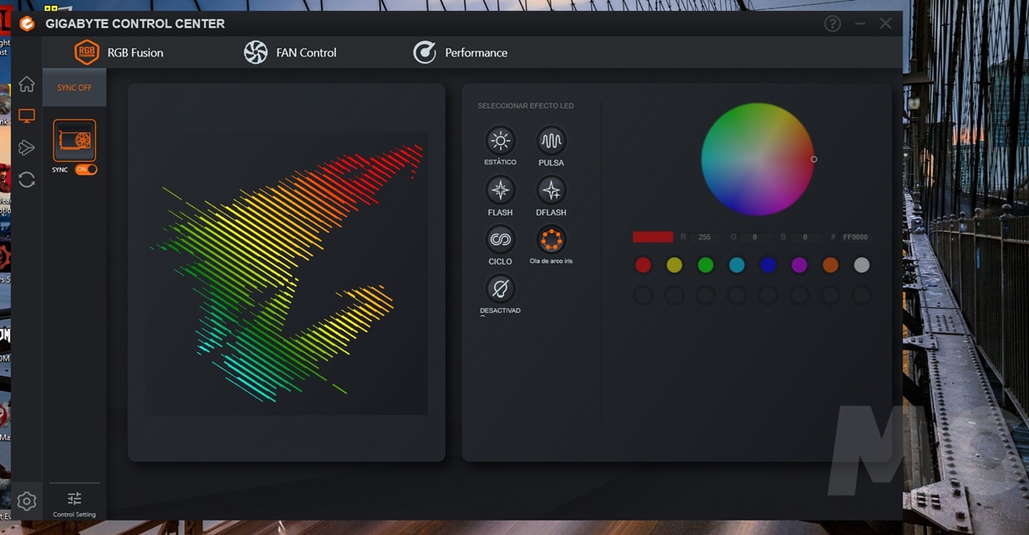Viewport: 1029px width, 535px height.
Task: Open the Performance tab
Action: point(460,52)
